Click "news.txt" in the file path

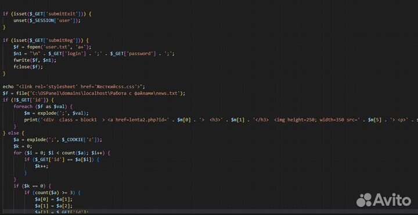click(167, 94)
